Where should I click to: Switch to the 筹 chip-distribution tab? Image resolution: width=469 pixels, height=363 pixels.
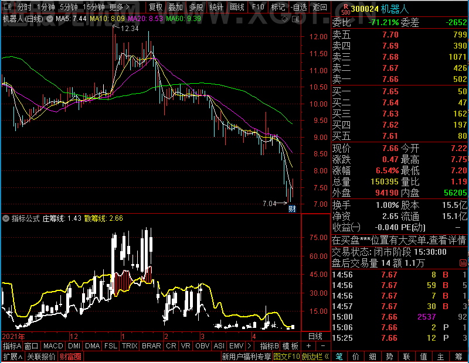[x=458, y=357]
